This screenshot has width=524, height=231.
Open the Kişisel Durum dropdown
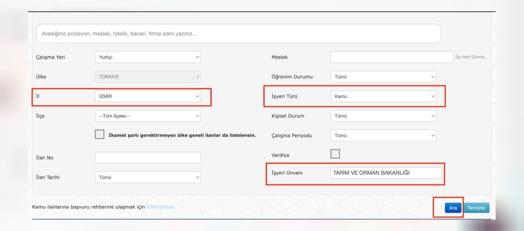(x=383, y=116)
